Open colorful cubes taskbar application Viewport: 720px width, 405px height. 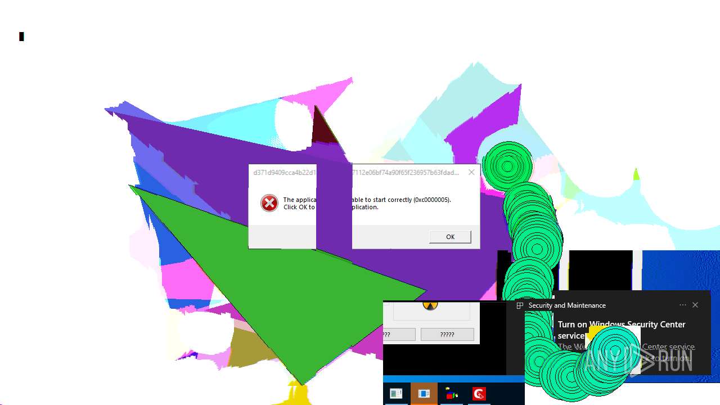point(451,394)
